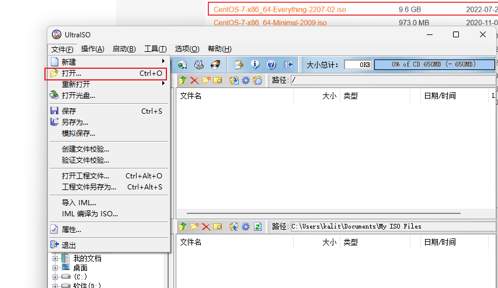Choose IML 编译为 ISO... menu entry
The height and width of the screenshot is (288, 498).
tap(109, 214)
